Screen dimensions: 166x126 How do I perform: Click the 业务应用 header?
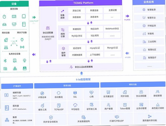pos(149,2)
